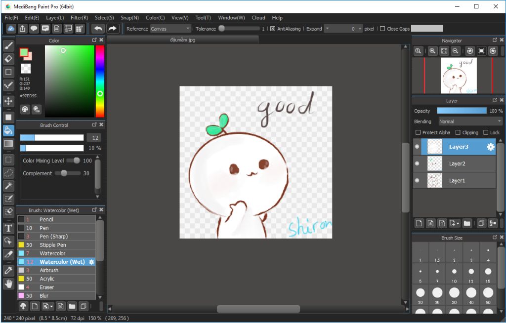Zoom out using the Navigator magnifier minus
The width and height of the screenshot is (506, 323).
click(455, 51)
